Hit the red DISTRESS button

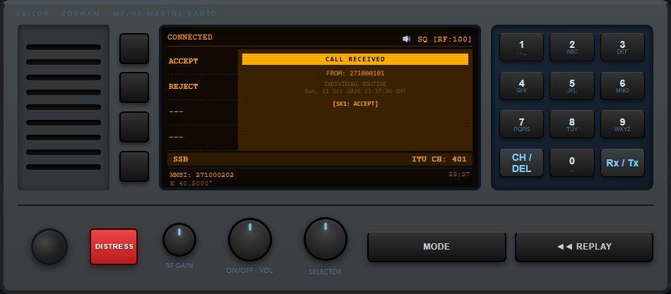(114, 247)
